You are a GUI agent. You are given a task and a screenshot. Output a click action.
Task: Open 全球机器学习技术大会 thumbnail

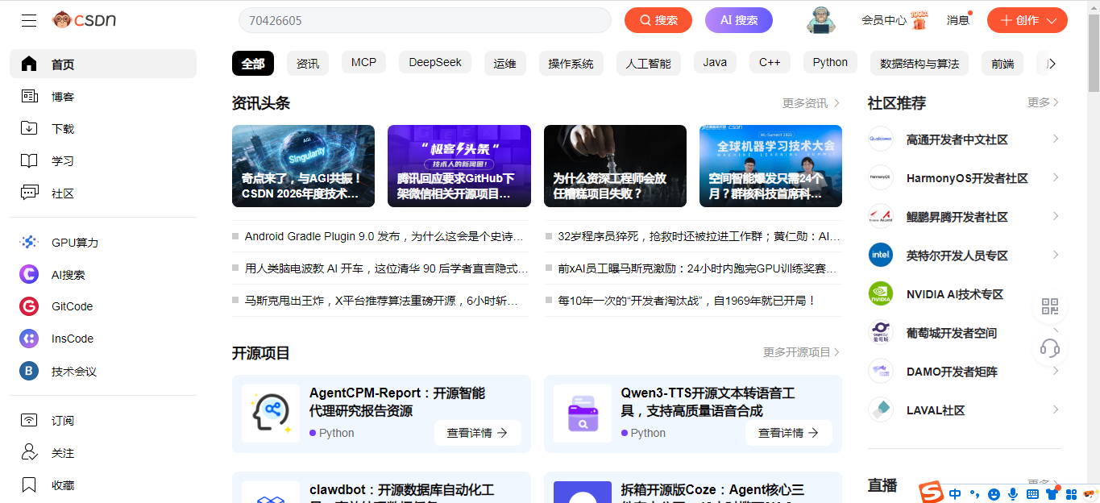[770, 166]
